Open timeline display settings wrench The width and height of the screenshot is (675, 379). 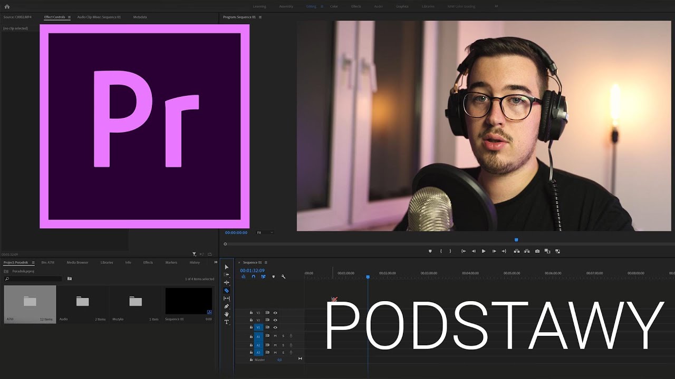[x=283, y=276]
